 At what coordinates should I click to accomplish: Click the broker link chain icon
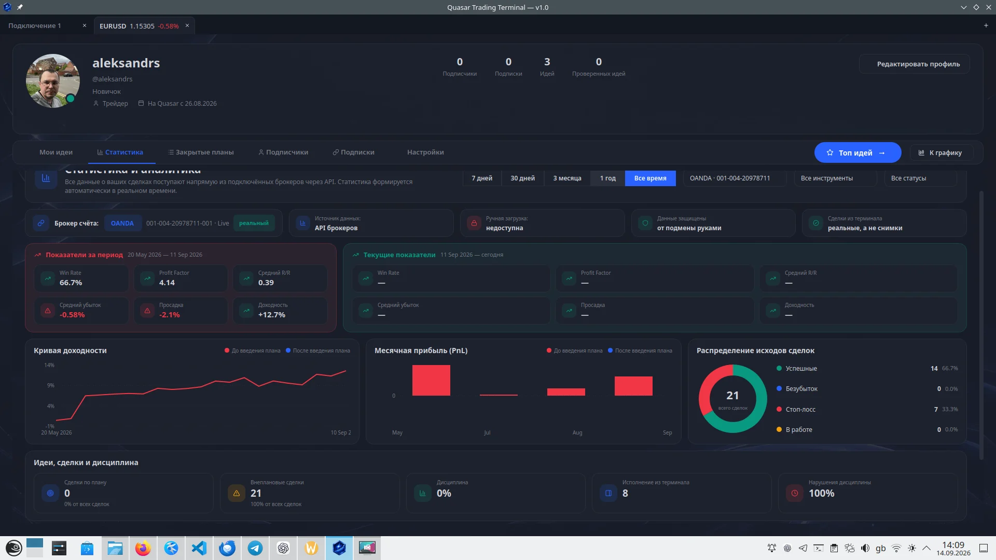click(x=41, y=223)
